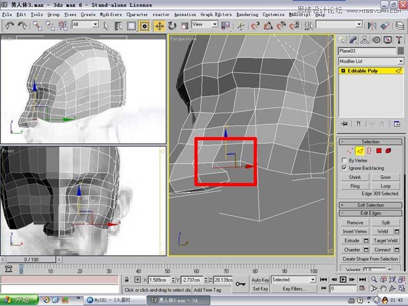The image size is (408, 306).
Task: Click the Shrink selection button
Action: 355,177
